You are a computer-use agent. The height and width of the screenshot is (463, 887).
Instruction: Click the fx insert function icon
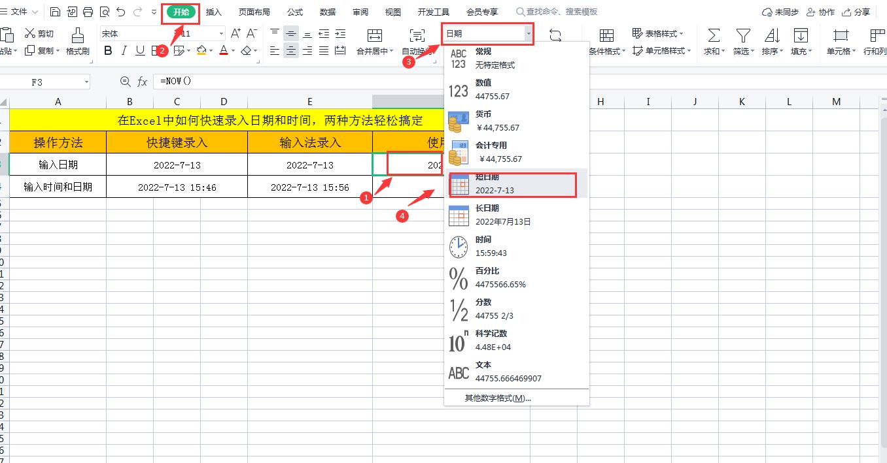(x=142, y=82)
